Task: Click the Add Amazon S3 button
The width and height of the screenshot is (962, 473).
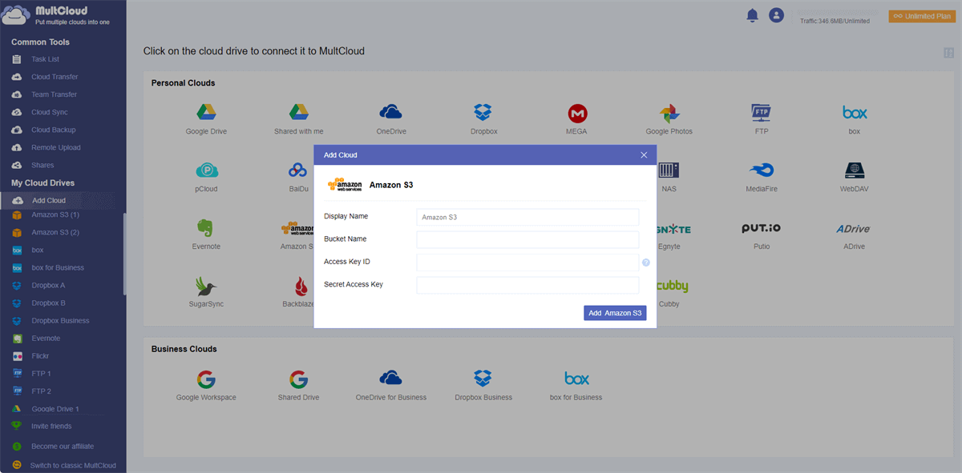Action: click(615, 313)
